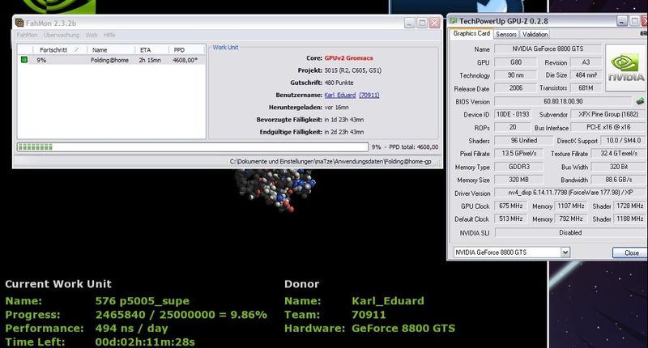
Task: Sort clients by PPD column header
Action: tap(187, 50)
